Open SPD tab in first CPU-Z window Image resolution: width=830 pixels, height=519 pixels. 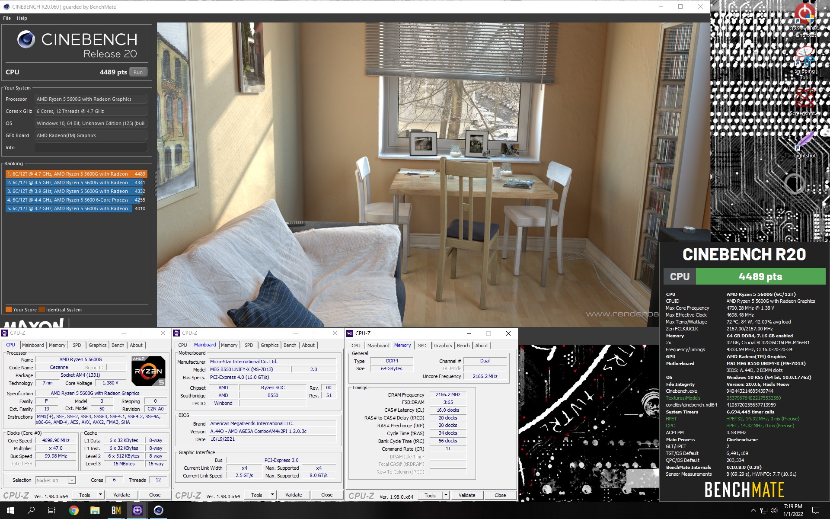(x=77, y=345)
